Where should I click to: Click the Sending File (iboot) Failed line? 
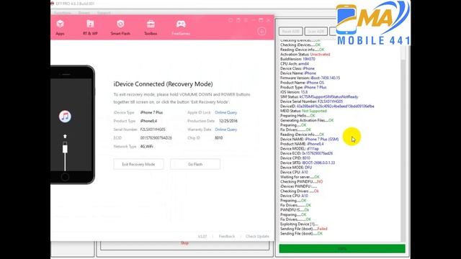click(x=304, y=229)
